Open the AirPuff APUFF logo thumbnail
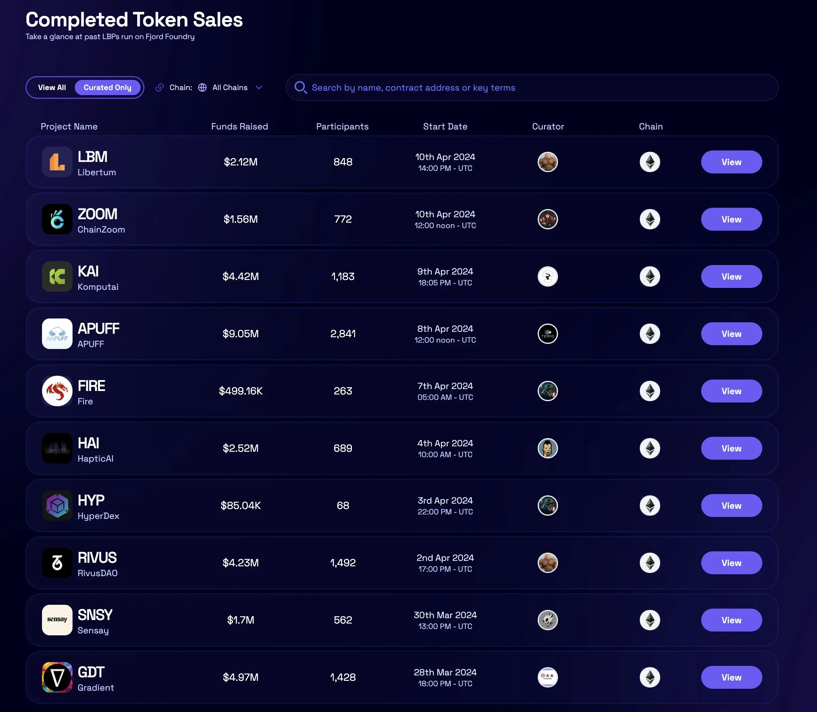 pyautogui.click(x=57, y=334)
